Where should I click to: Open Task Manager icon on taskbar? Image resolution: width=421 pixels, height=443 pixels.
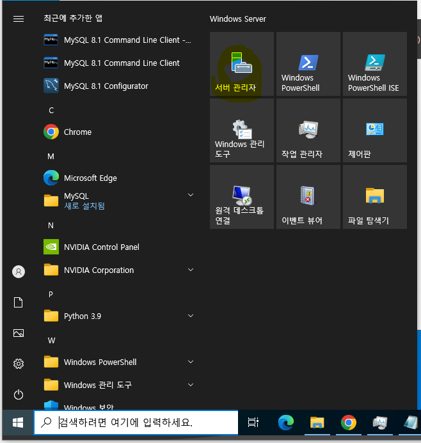380,423
